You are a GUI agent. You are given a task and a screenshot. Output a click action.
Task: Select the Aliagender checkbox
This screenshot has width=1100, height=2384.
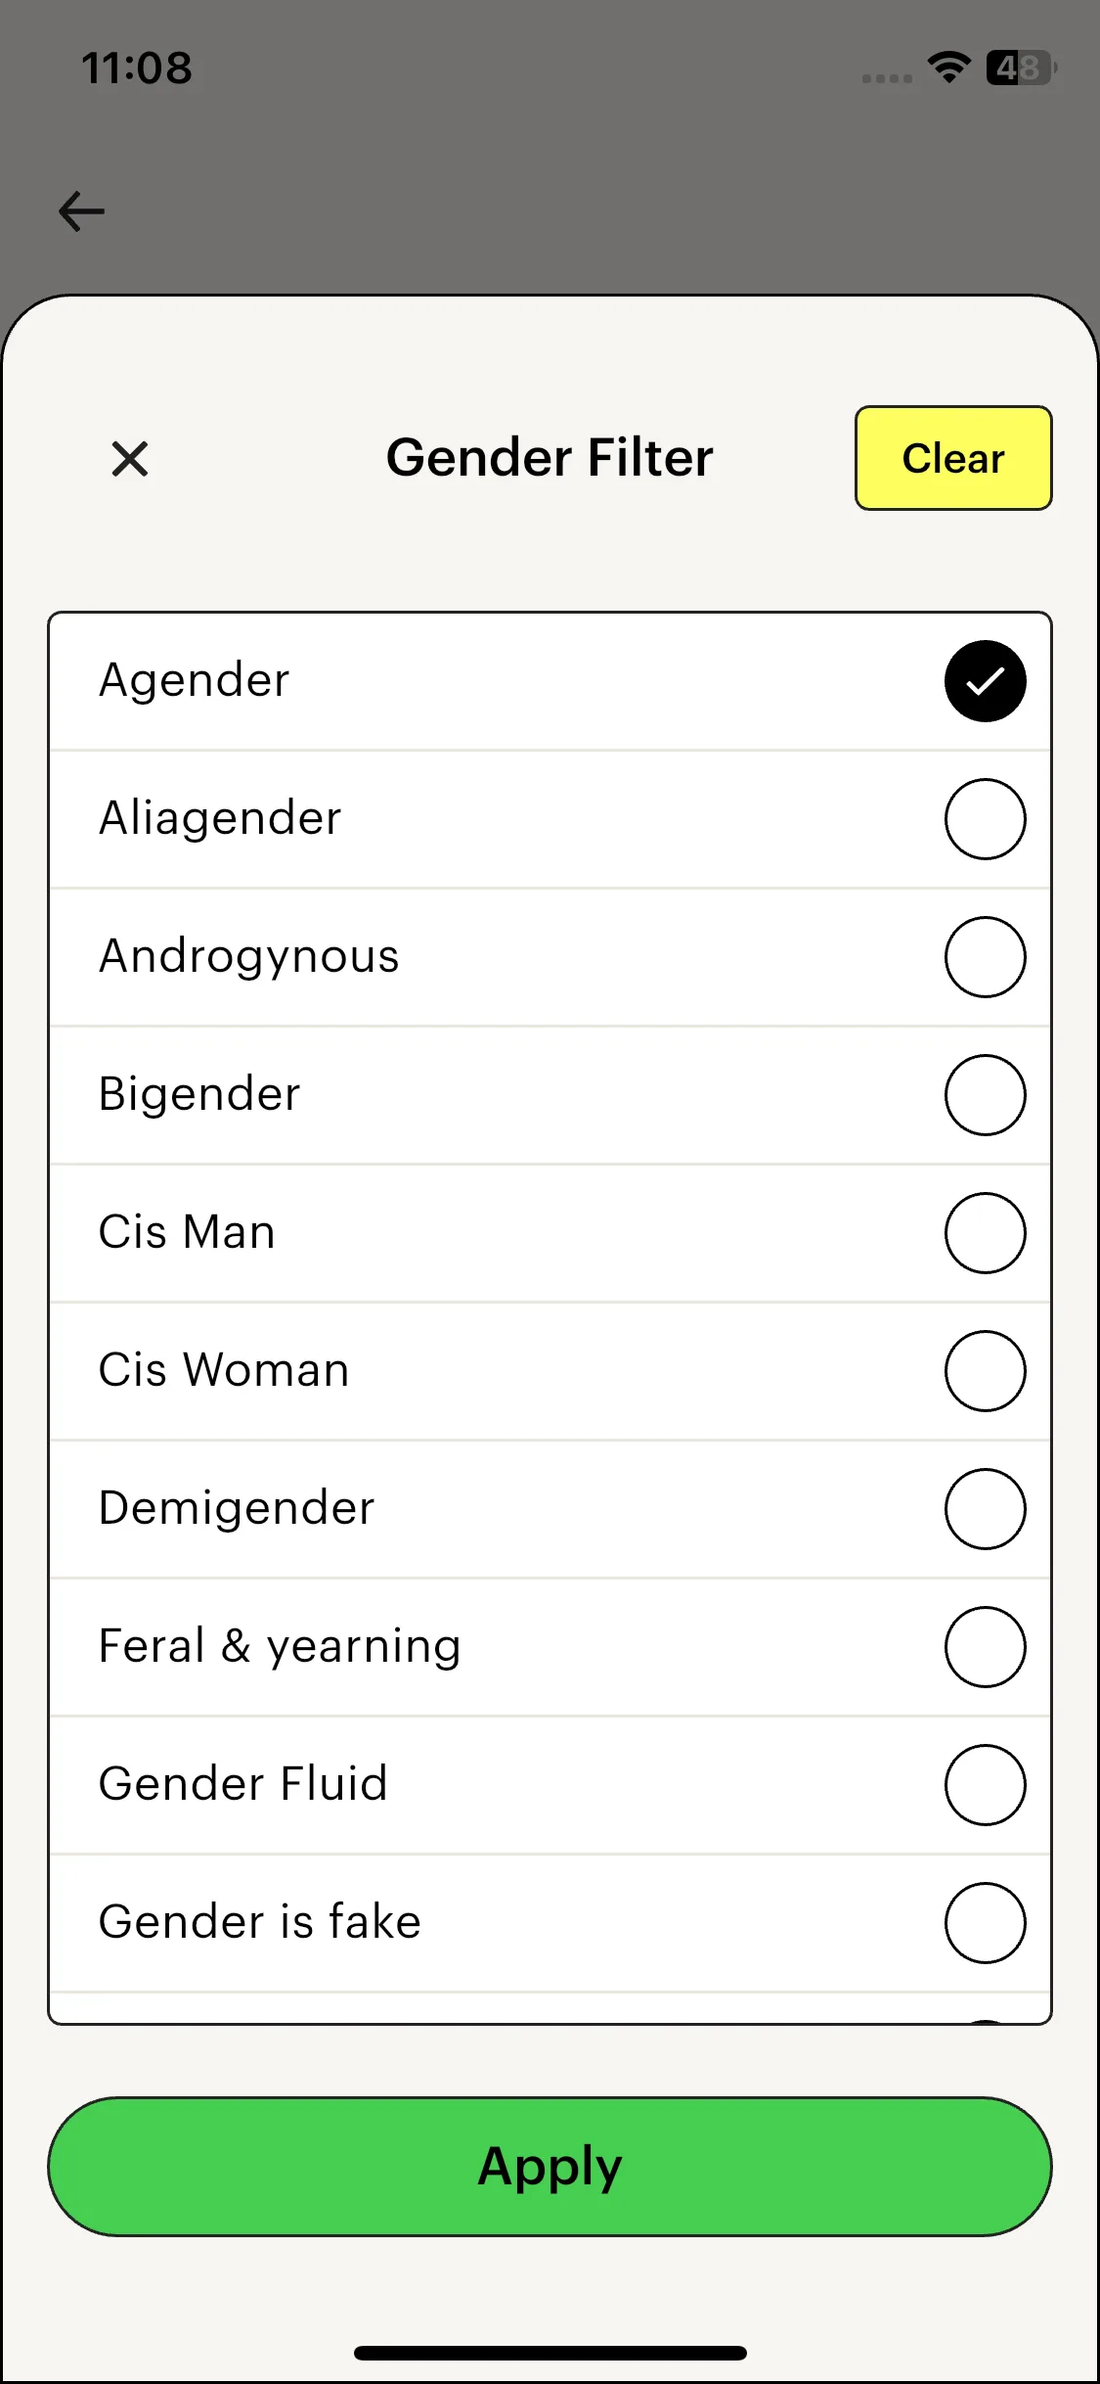[x=985, y=819]
